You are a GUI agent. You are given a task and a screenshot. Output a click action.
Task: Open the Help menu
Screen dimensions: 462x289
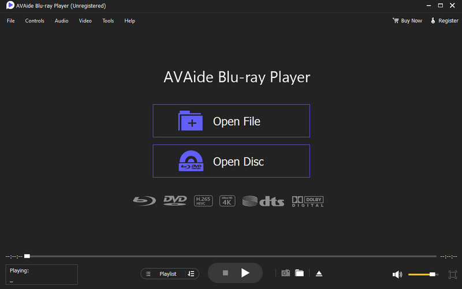click(x=129, y=21)
